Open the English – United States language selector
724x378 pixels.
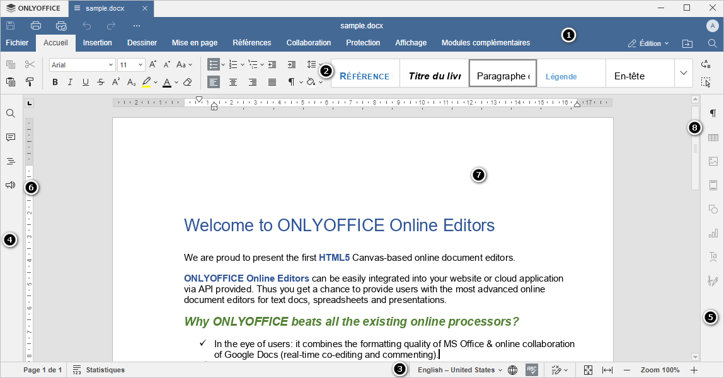pyautogui.click(x=459, y=370)
